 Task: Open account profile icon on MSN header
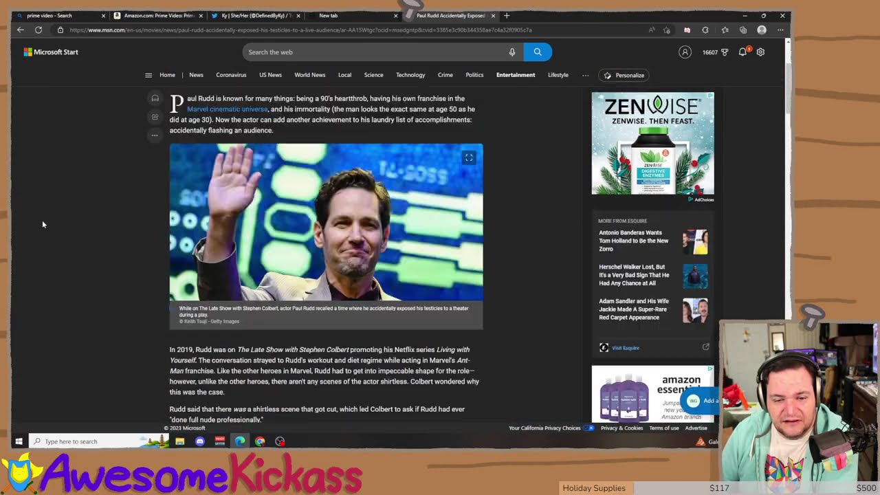pyautogui.click(x=685, y=52)
